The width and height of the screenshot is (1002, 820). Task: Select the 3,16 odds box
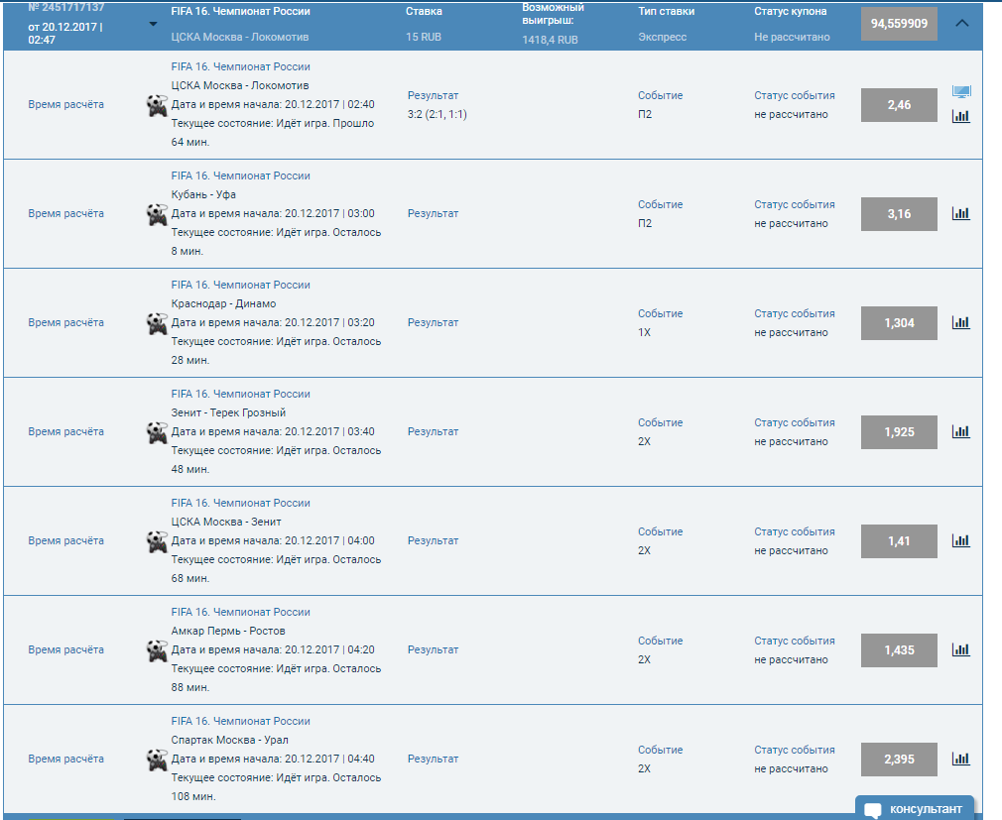899,214
